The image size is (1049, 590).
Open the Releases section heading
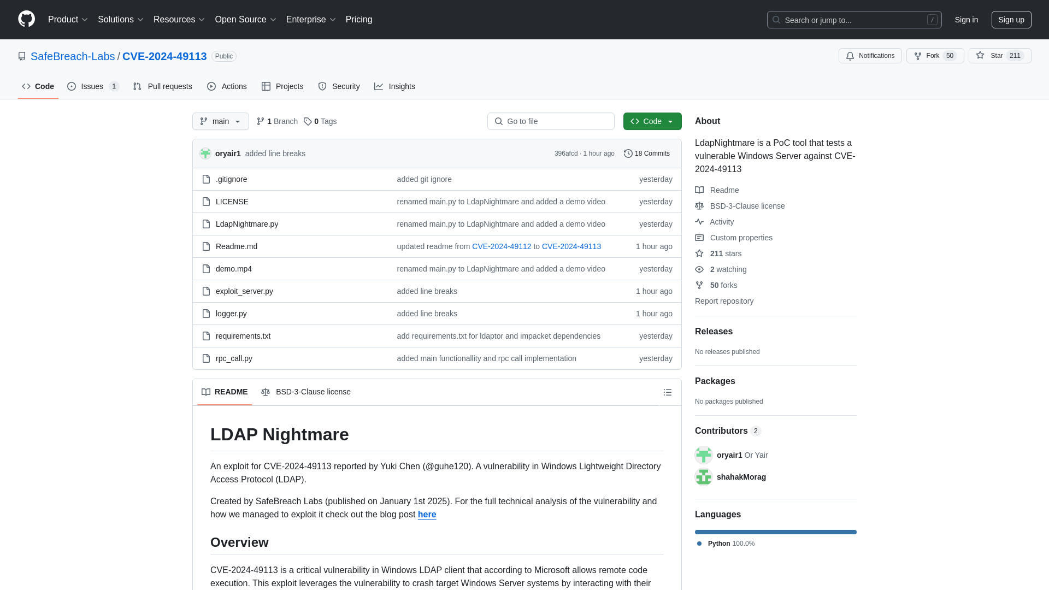point(714,332)
